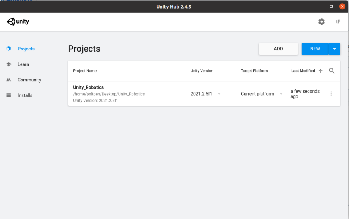Image resolution: width=349 pixels, height=219 pixels.
Task: Expand the NEW button version dropdown arrow
Action: pyautogui.click(x=334, y=49)
